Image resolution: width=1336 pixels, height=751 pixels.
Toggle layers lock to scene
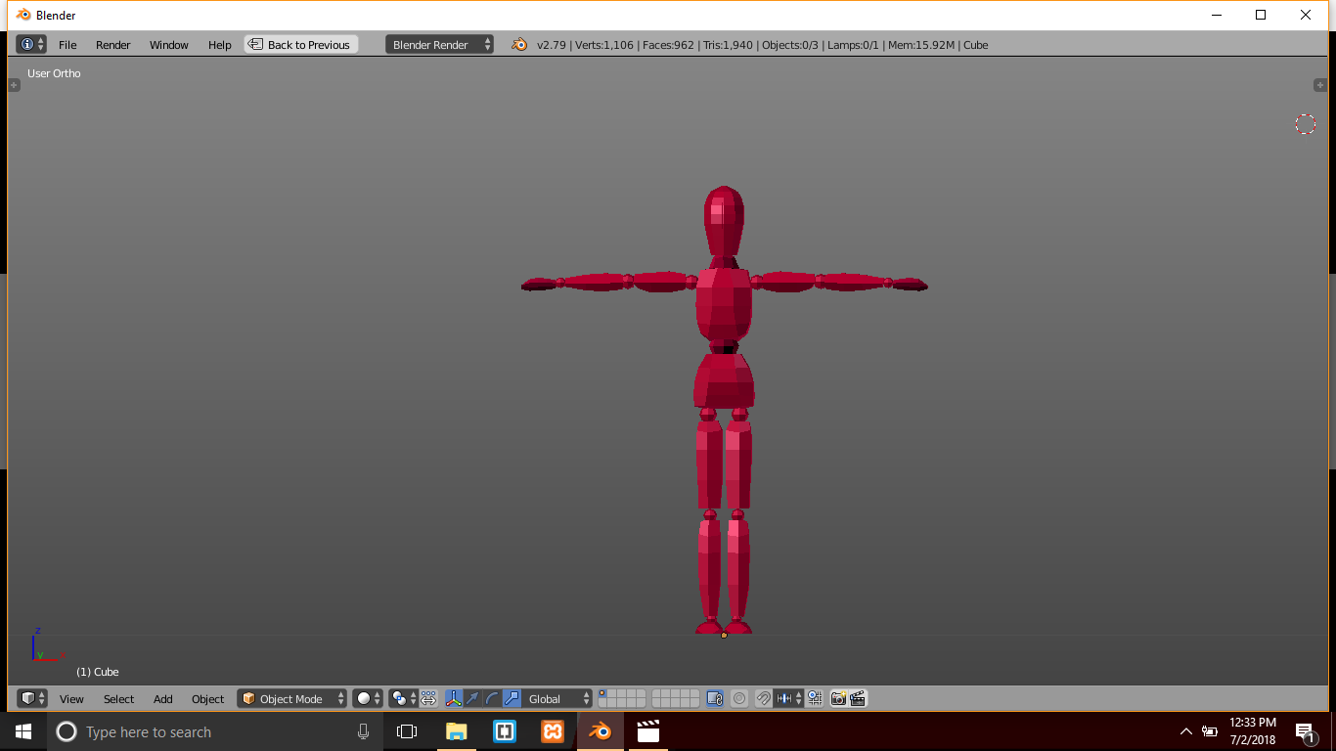point(714,698)
